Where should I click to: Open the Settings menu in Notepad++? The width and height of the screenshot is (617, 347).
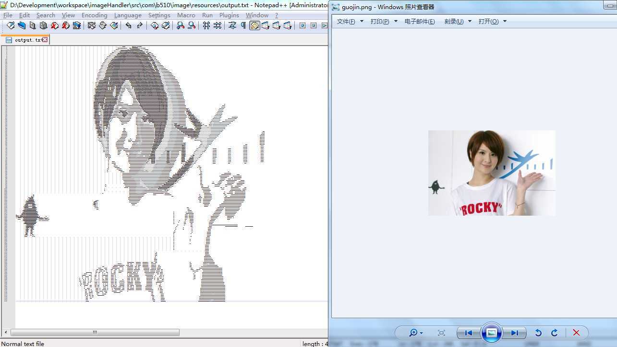pyautogui.click(x=159, y=15)
